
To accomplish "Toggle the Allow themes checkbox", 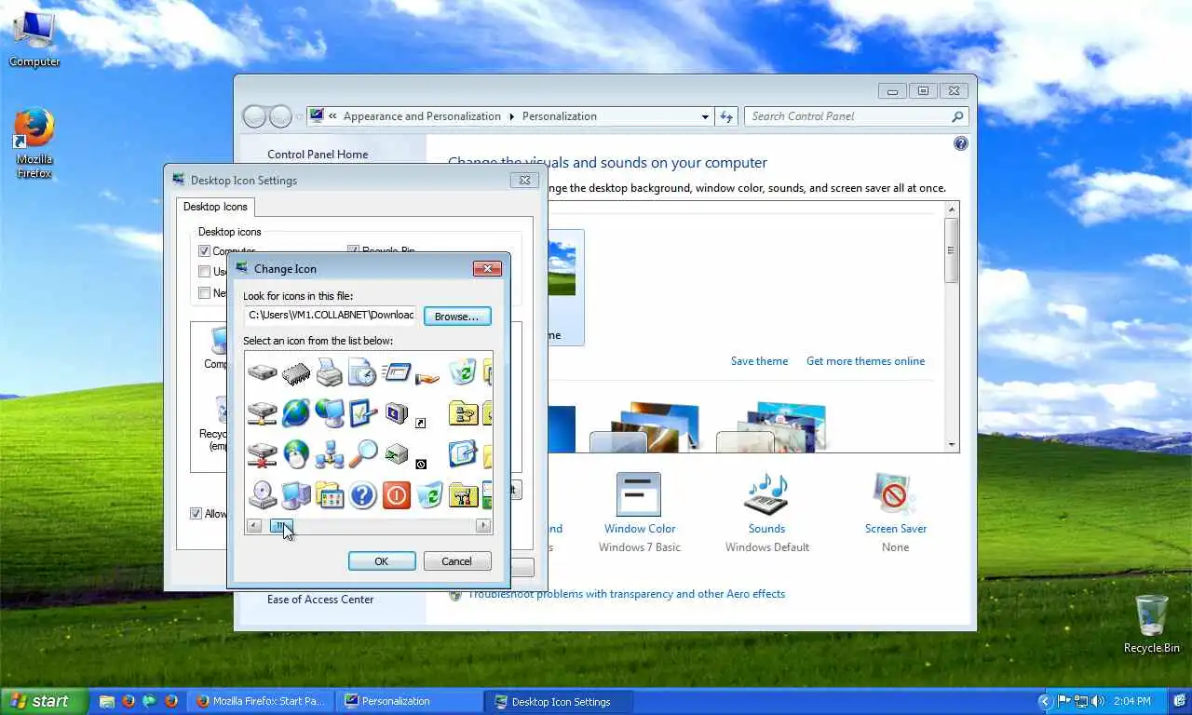I will pyautogui.click(x=196, y=514).
